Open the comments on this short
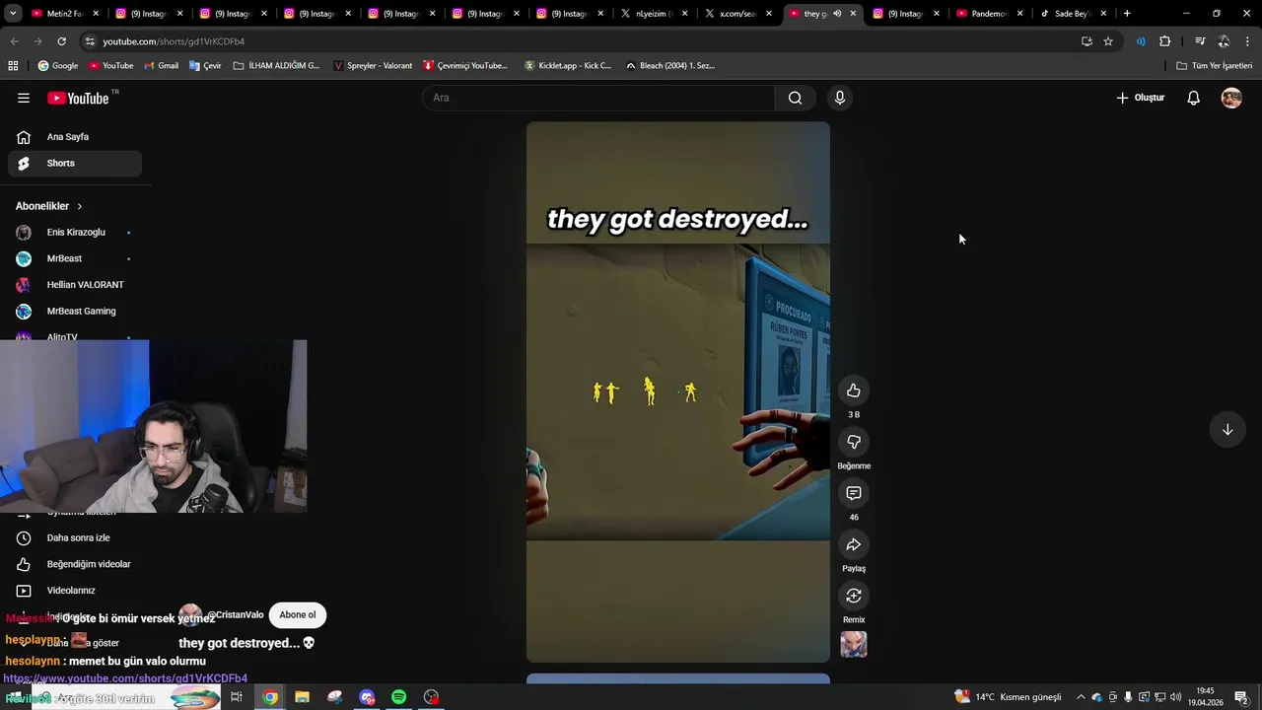The width and height of the screenshot is (1262, 710). coord(854,493)
